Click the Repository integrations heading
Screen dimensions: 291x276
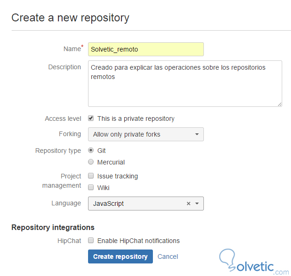[x=53, y=227]
